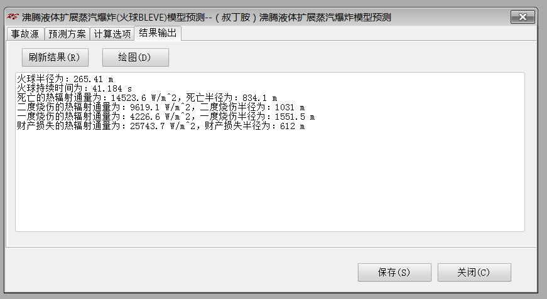The image size is (547, 299).
Task: Click empty area of results text box
Action: (270, 181)
